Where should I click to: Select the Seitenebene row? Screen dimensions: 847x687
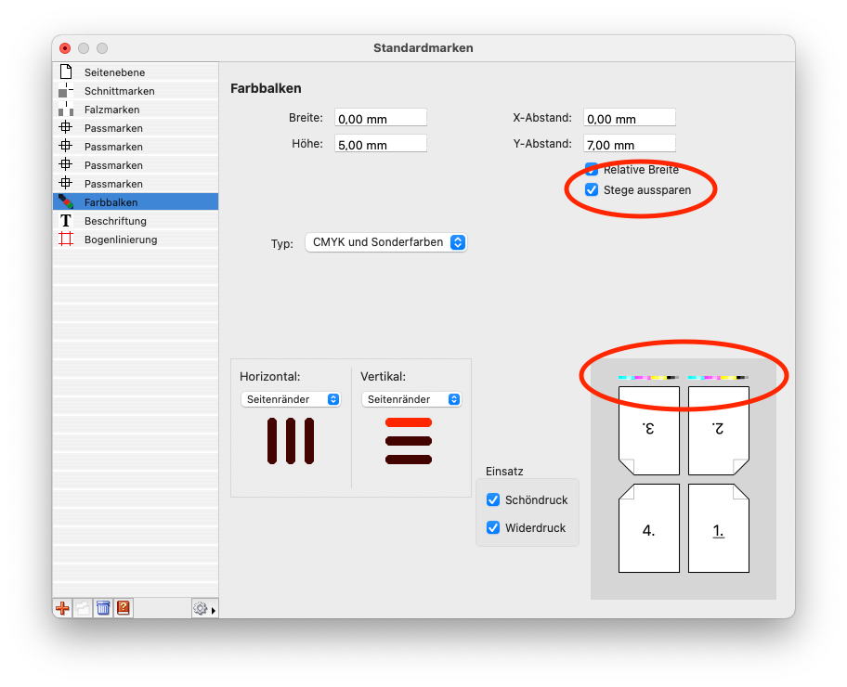tap(136, 72)
